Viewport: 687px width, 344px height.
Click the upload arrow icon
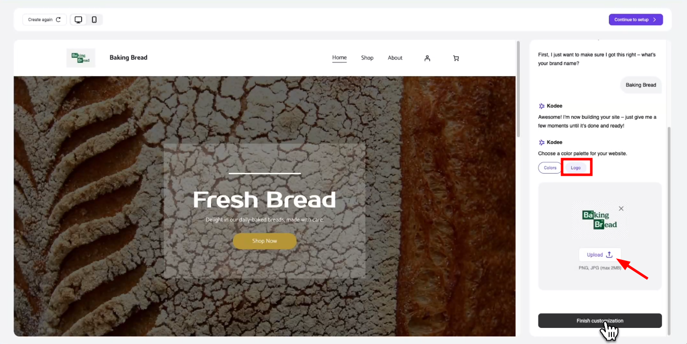609,255
